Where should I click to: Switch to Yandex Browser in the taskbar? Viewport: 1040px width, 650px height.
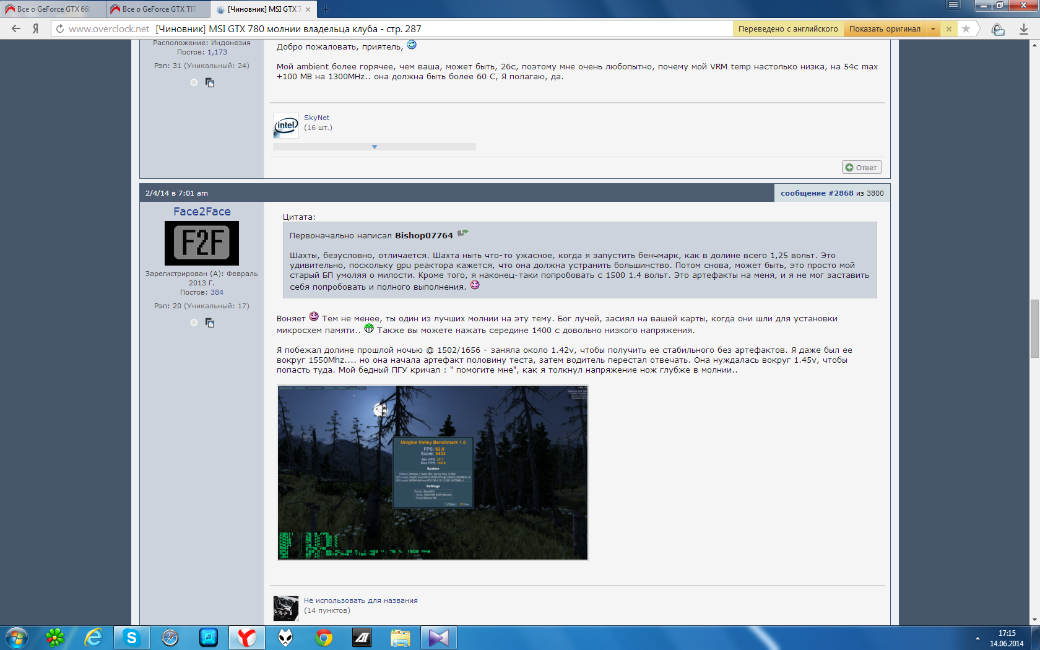(x=247, y=638)
